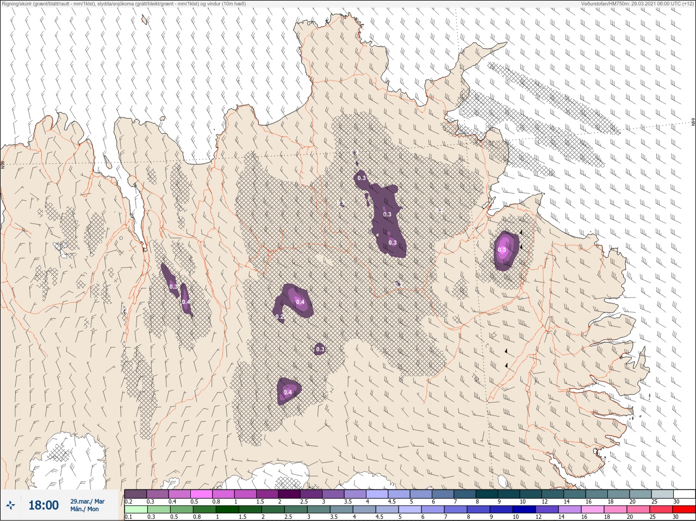
Task: Click the weekday text 'Mán./ Mon'
Action: [84, 509]
